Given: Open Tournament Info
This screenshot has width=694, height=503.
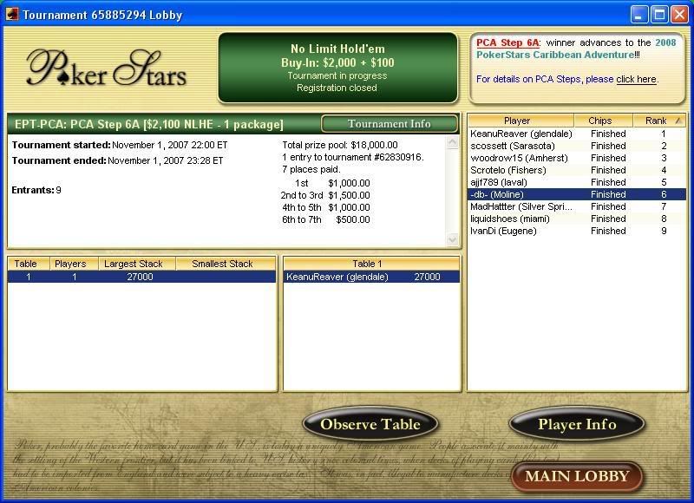Looking at the screenshot, I should (x=389, y=124).
